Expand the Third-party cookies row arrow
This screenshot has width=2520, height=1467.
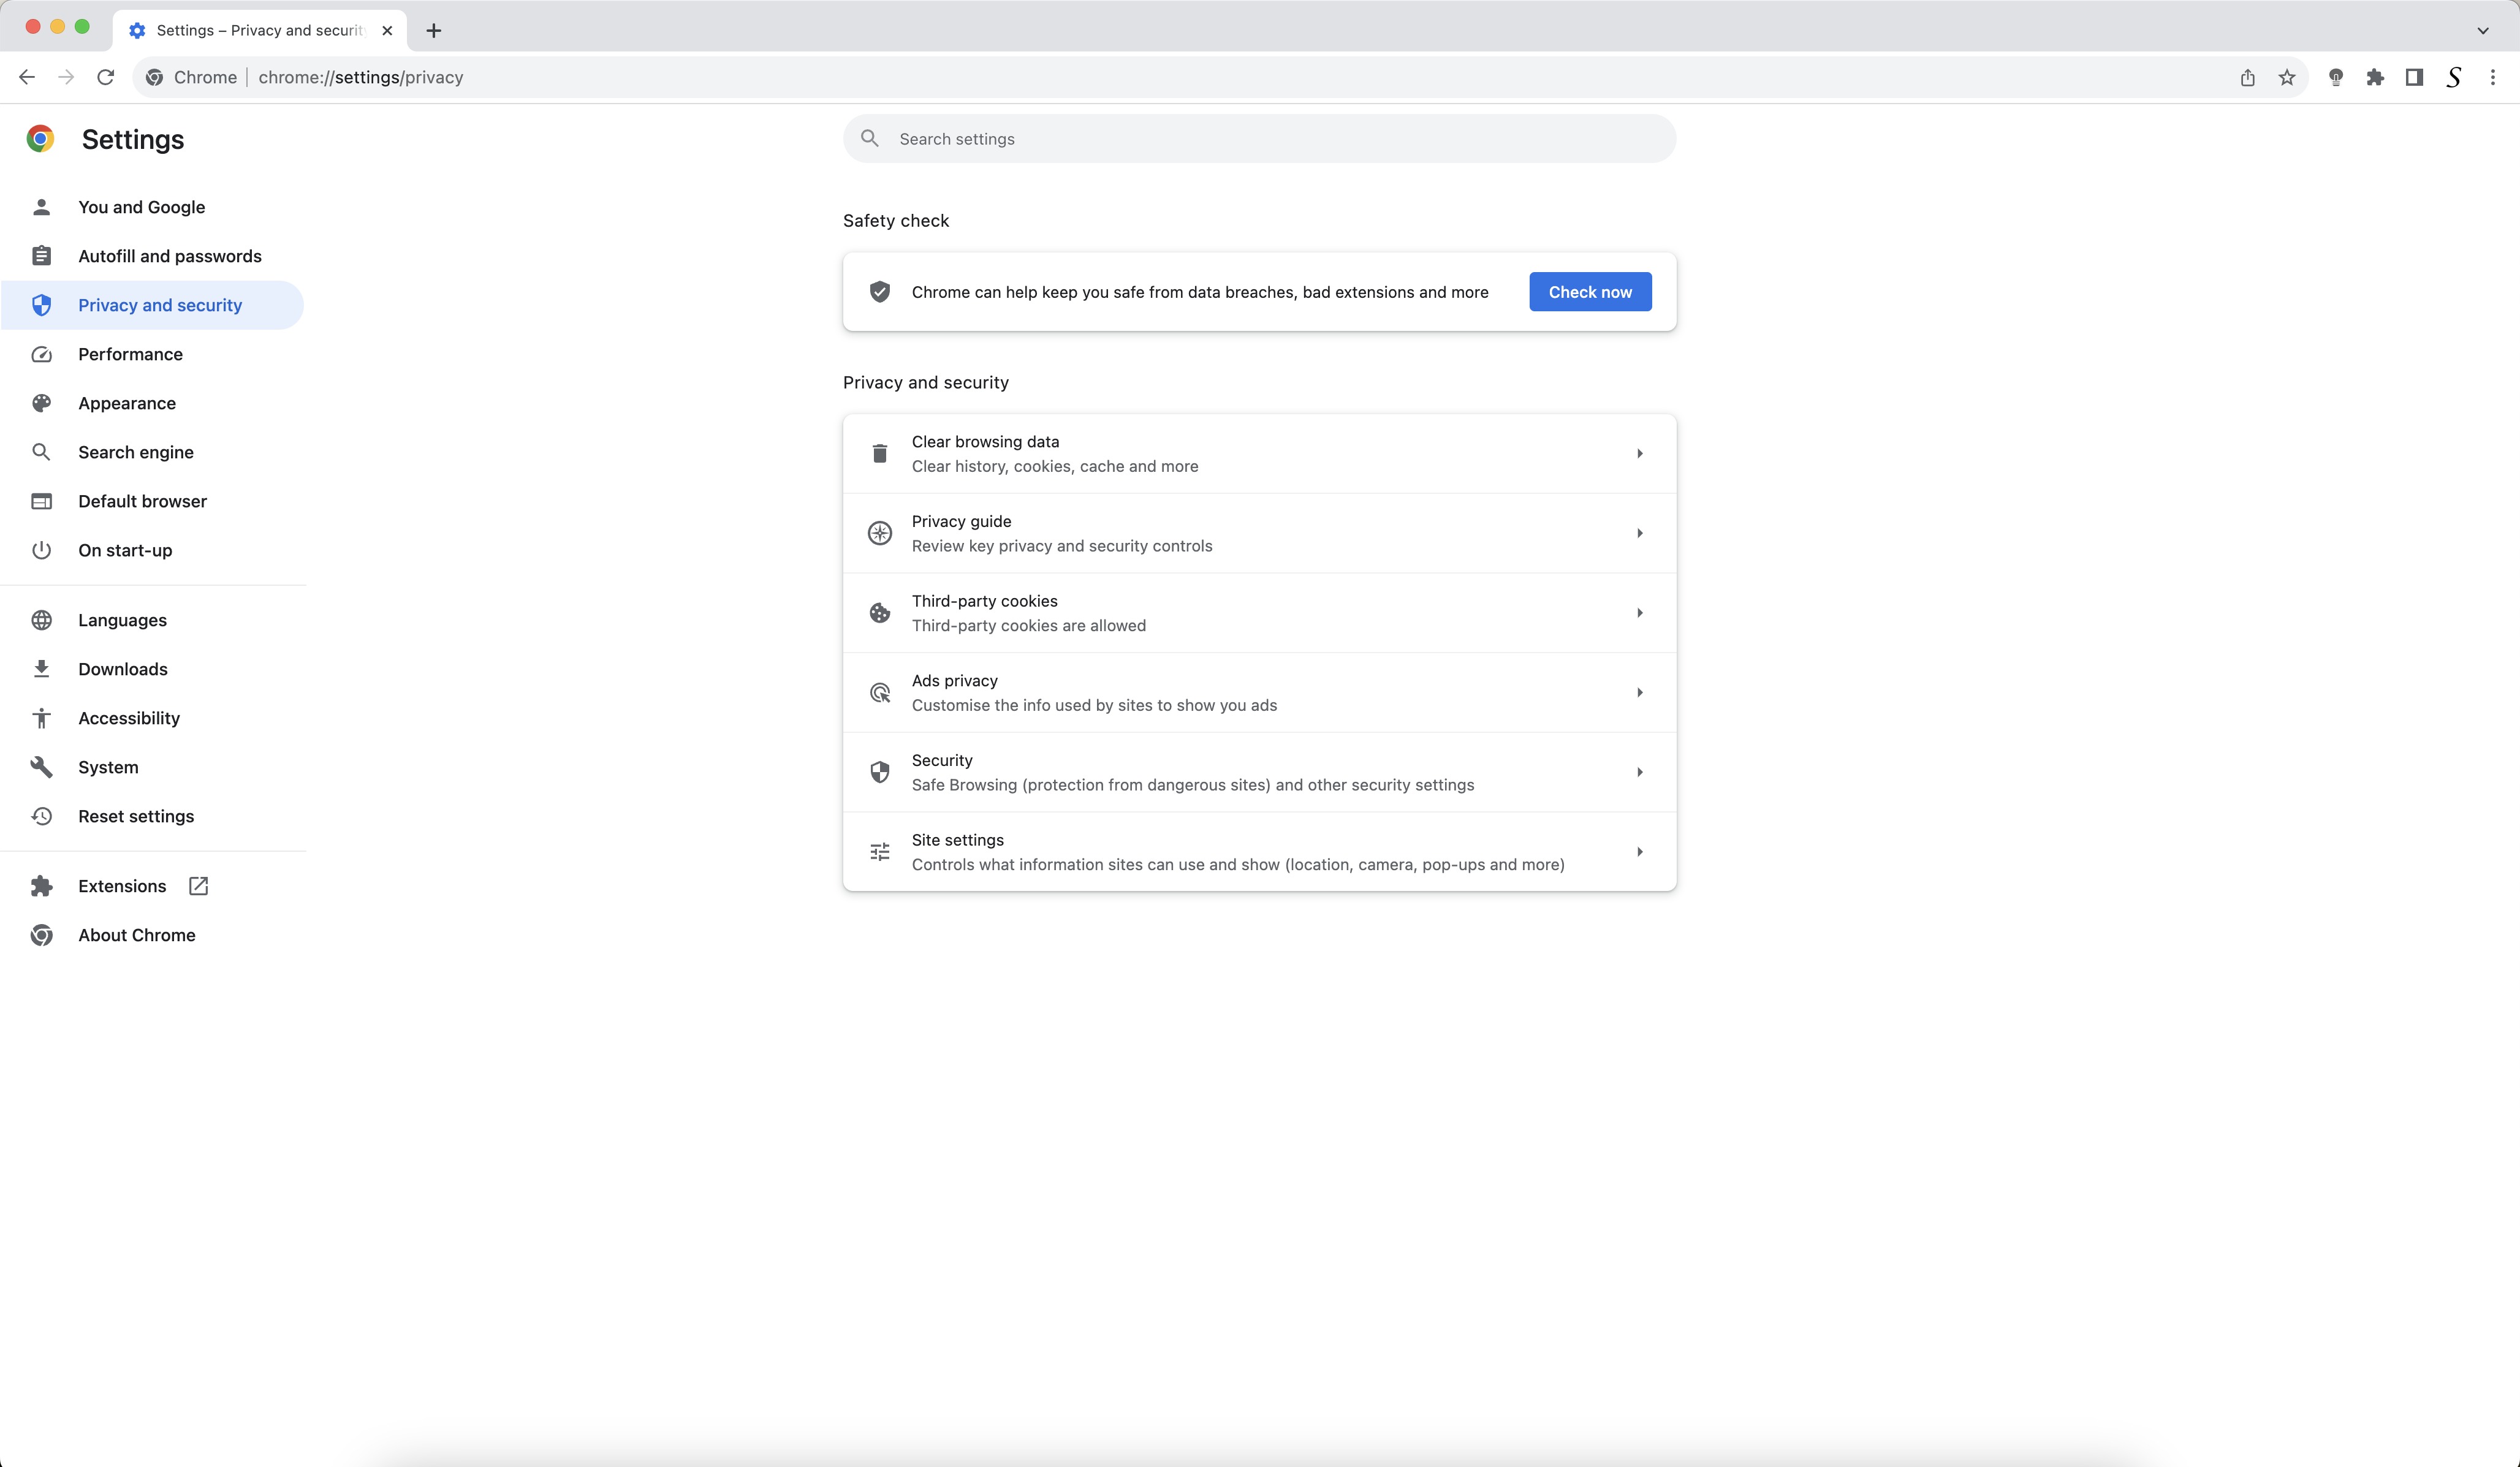click(x=1639, y=613)
